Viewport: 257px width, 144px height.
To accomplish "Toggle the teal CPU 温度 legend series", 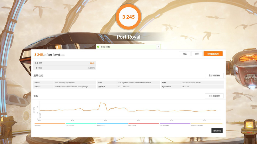I will point(81,124).
